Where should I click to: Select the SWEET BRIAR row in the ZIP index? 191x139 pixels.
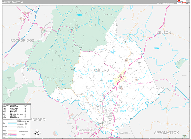click(17, 118)
